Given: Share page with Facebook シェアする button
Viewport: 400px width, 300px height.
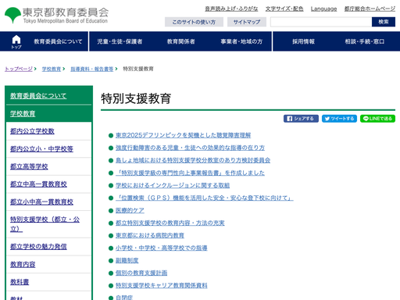Looking at the screenshot, I should (301, 119).
